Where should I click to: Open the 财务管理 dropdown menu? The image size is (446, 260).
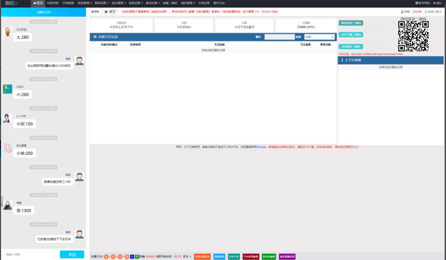point(85,3)
